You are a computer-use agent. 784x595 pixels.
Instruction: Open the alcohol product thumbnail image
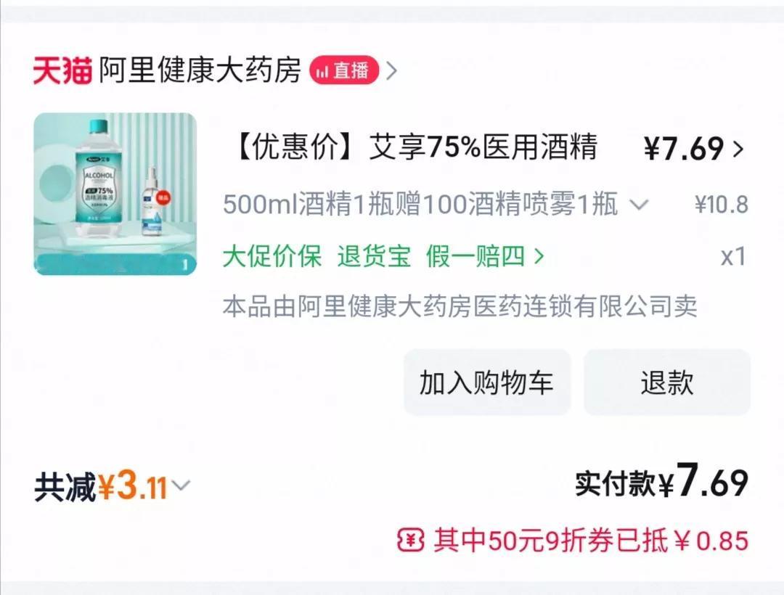(x=115, y=194)
